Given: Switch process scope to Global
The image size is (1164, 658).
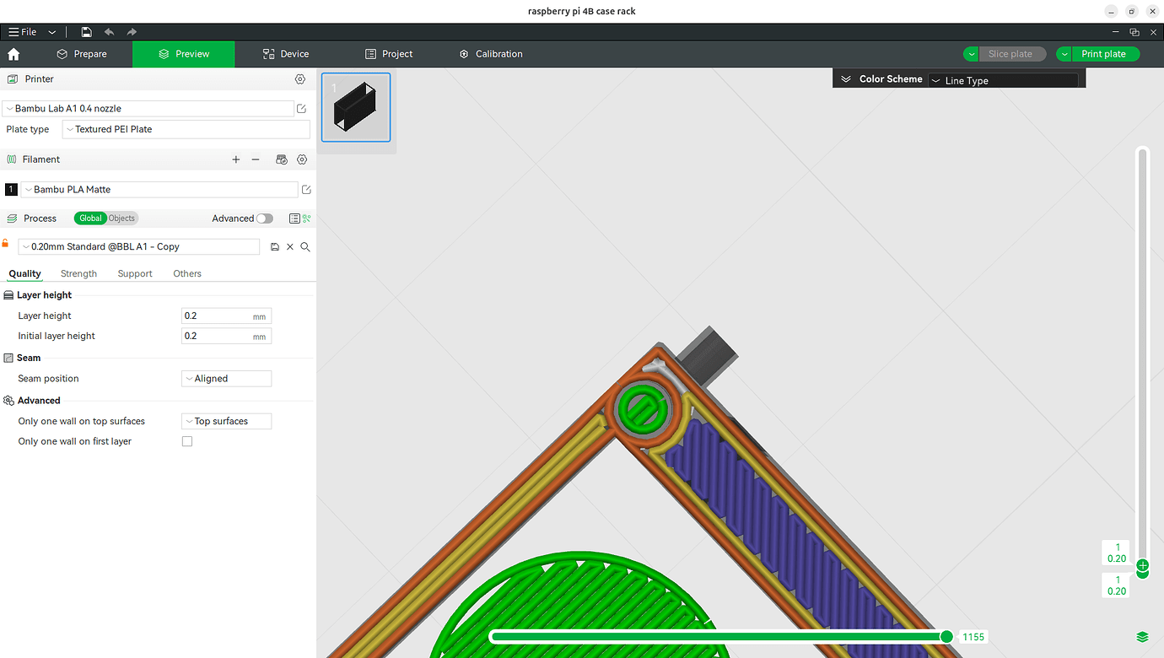Looking at the screenshot, I should (x=90, y=218).
